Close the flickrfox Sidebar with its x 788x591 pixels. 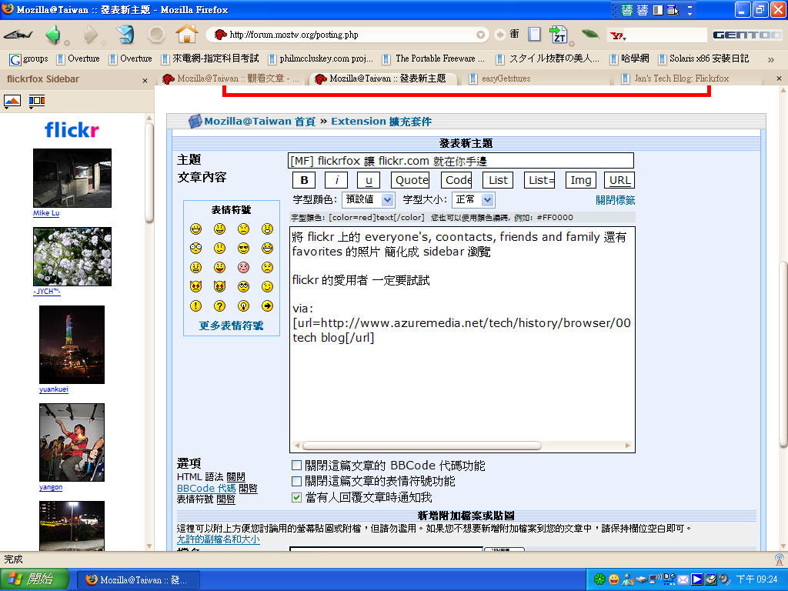point(145,80)
